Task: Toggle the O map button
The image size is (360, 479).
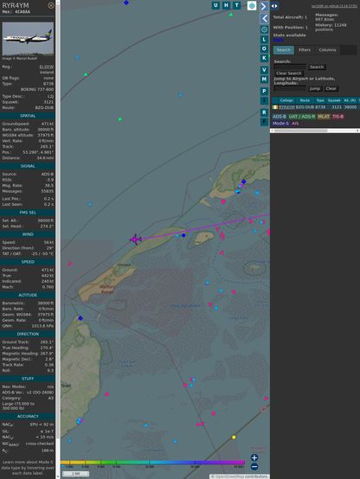Action: click(x=264, y=48)
